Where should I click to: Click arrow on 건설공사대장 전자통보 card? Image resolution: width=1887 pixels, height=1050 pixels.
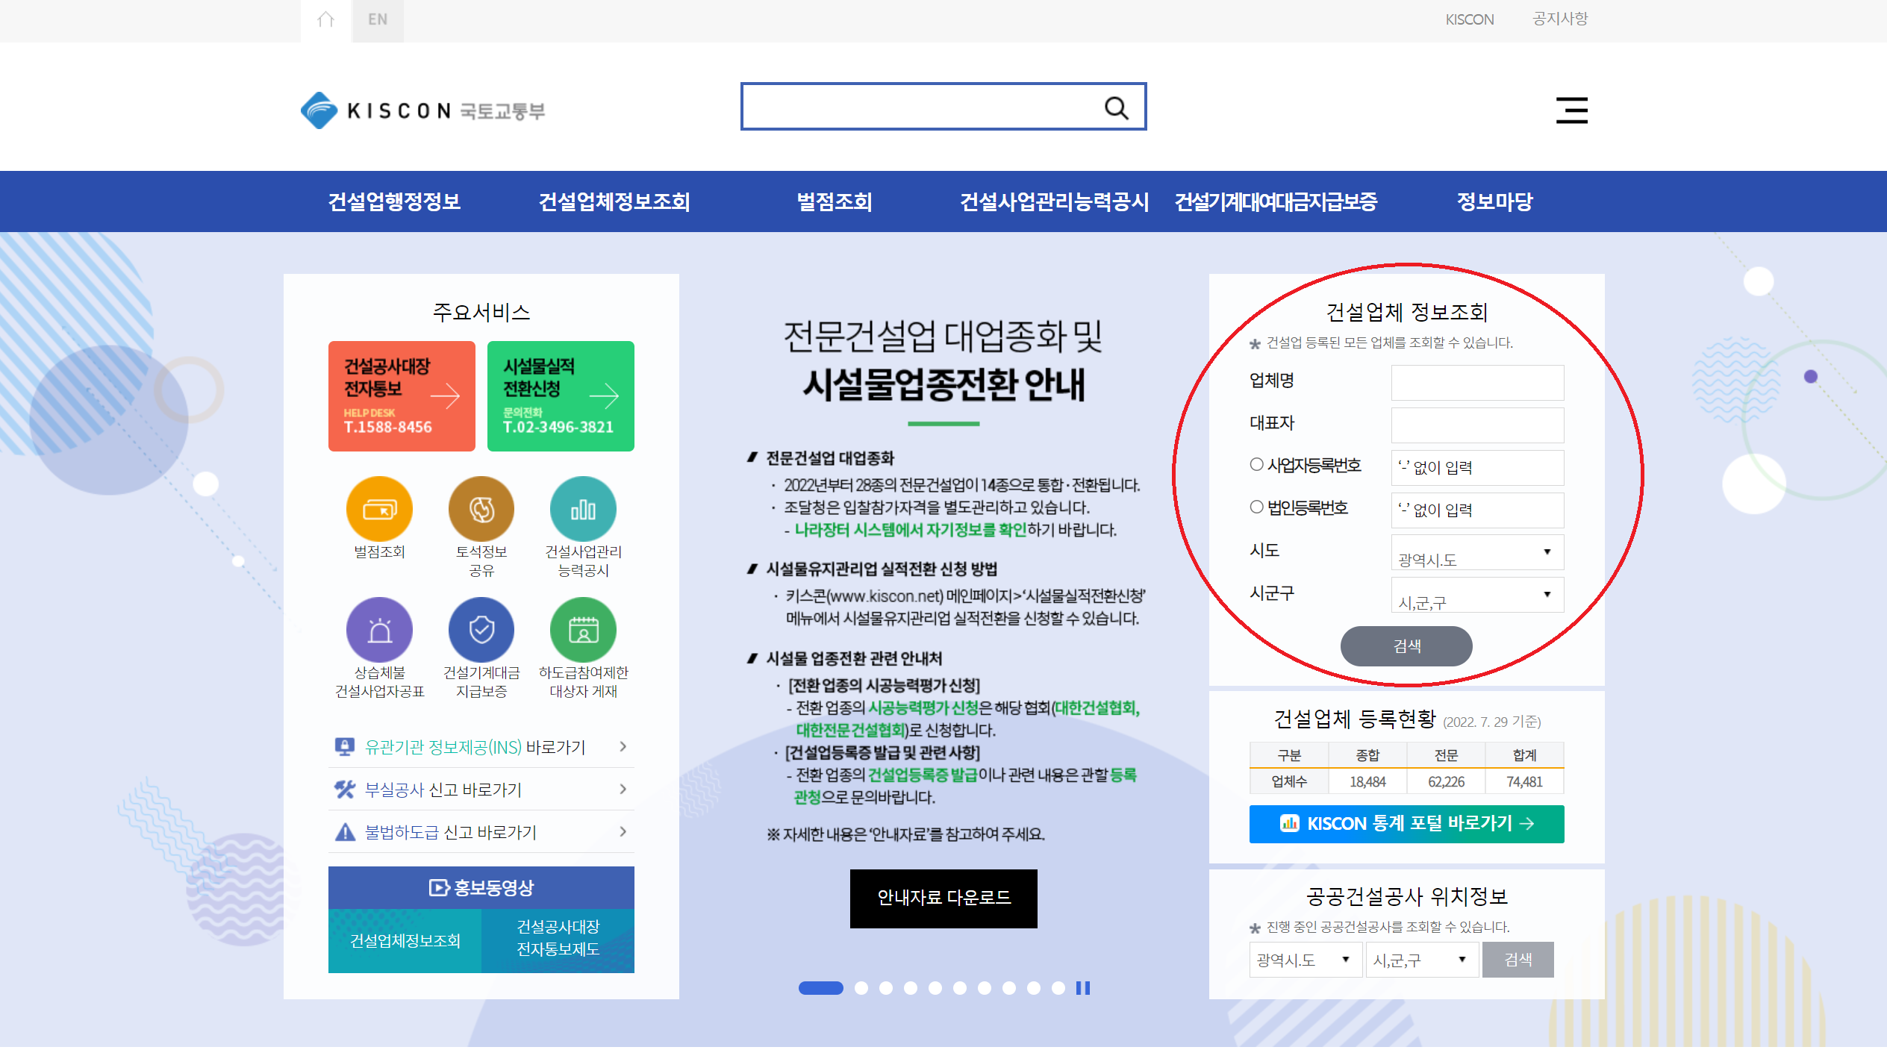445,396
